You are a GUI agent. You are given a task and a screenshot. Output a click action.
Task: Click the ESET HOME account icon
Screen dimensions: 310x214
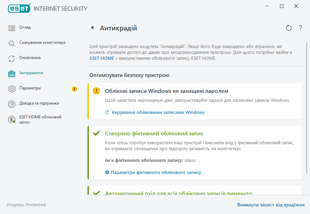coord(12,119)
